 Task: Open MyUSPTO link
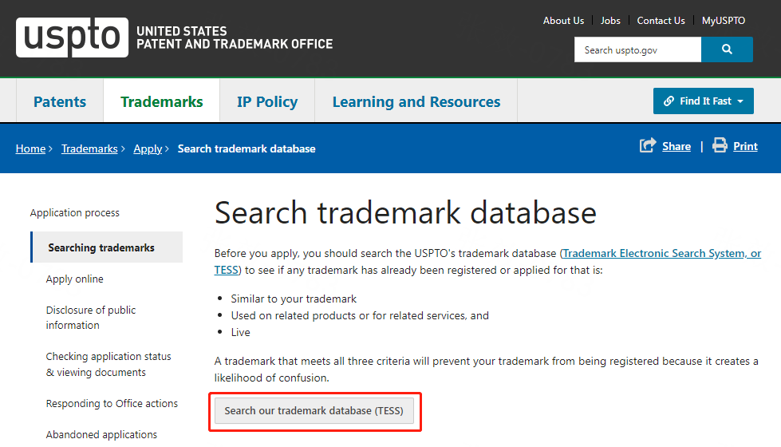click(724, 21)
